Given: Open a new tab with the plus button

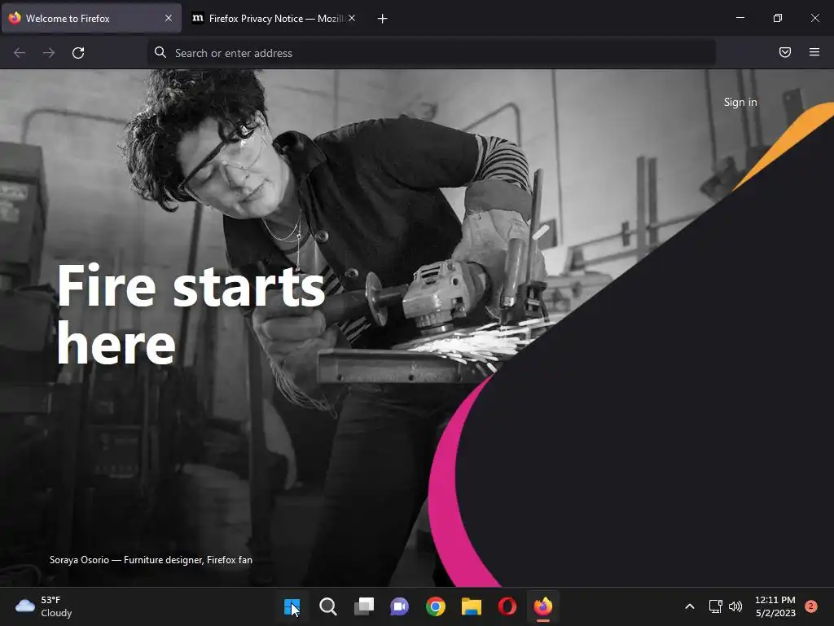Looking at the screenshot, I should pyautogui.click(x=382, y=19).
